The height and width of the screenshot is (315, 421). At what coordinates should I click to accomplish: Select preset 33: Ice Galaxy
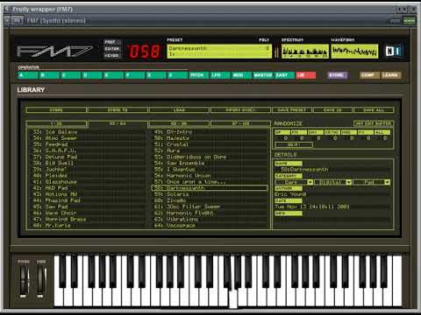point(87,132)
